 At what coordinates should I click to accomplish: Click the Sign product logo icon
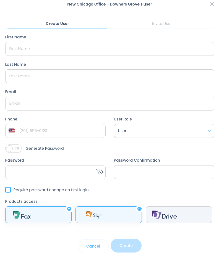(89, 214)
